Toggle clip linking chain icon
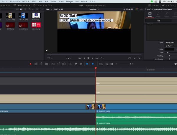 coord(76,64)
